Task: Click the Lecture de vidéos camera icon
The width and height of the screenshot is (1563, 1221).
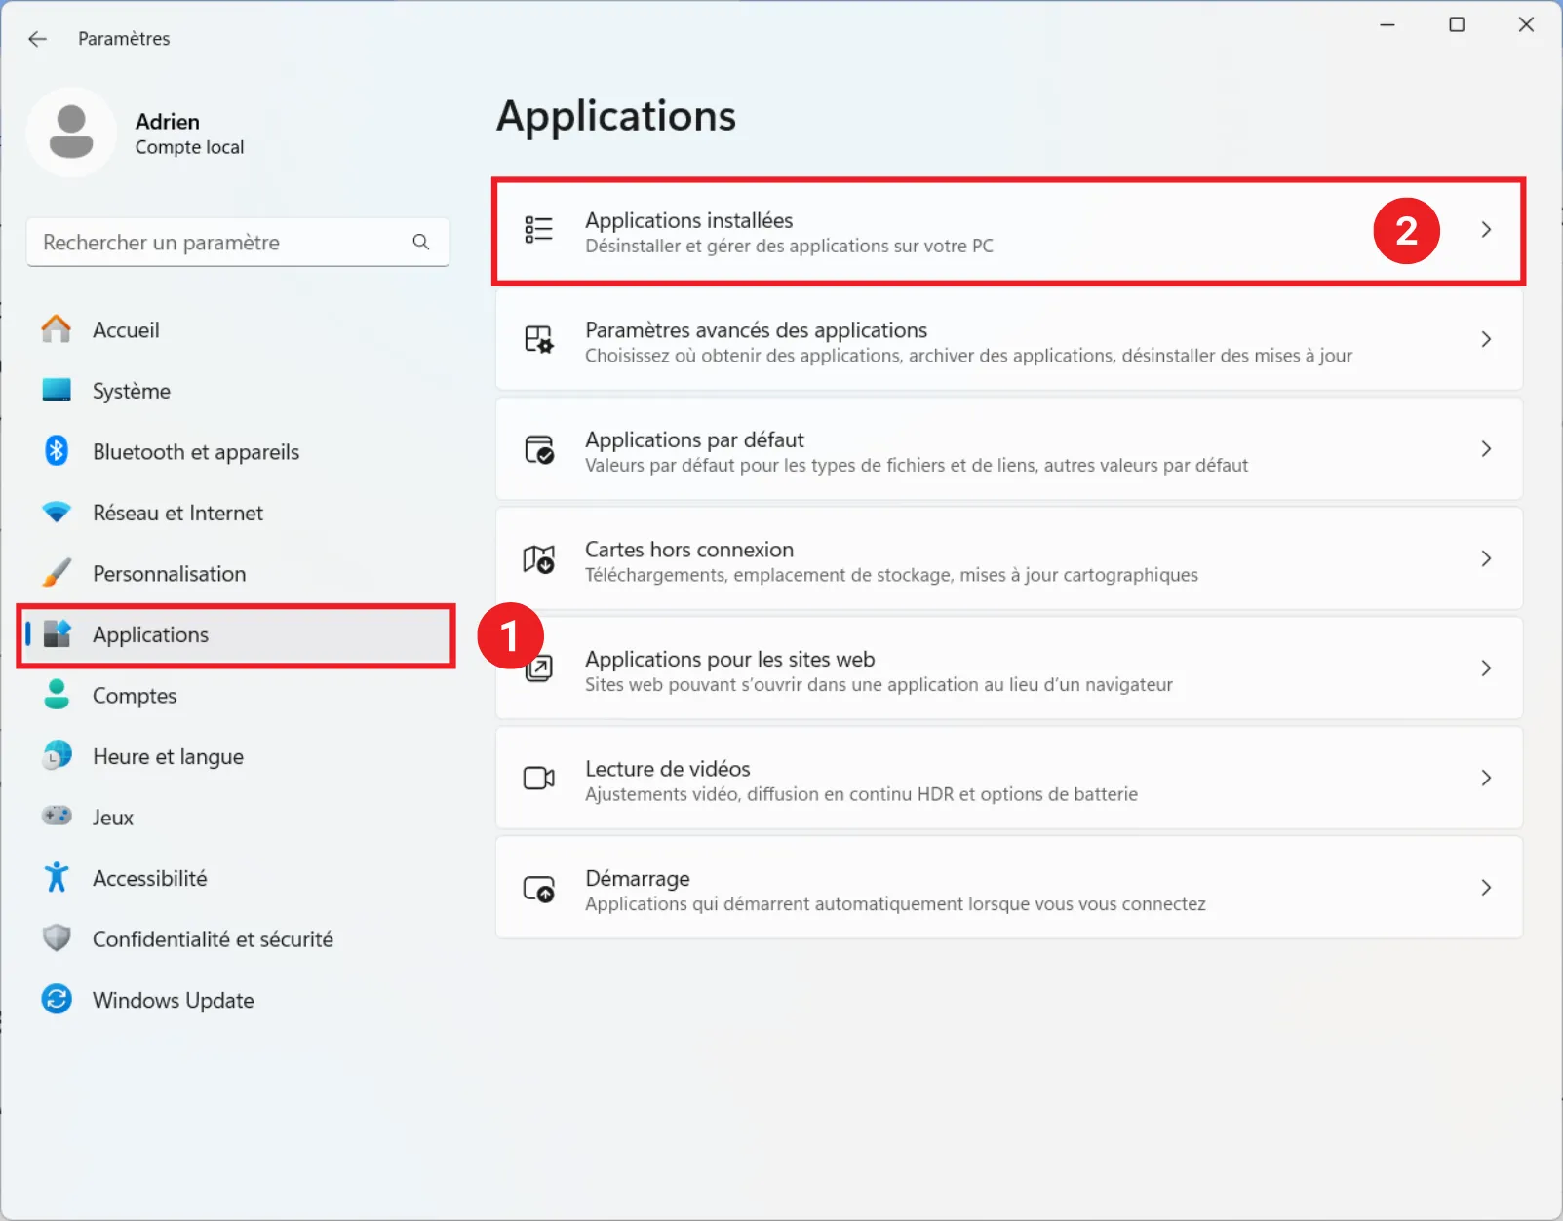Action: coord(538,778)
